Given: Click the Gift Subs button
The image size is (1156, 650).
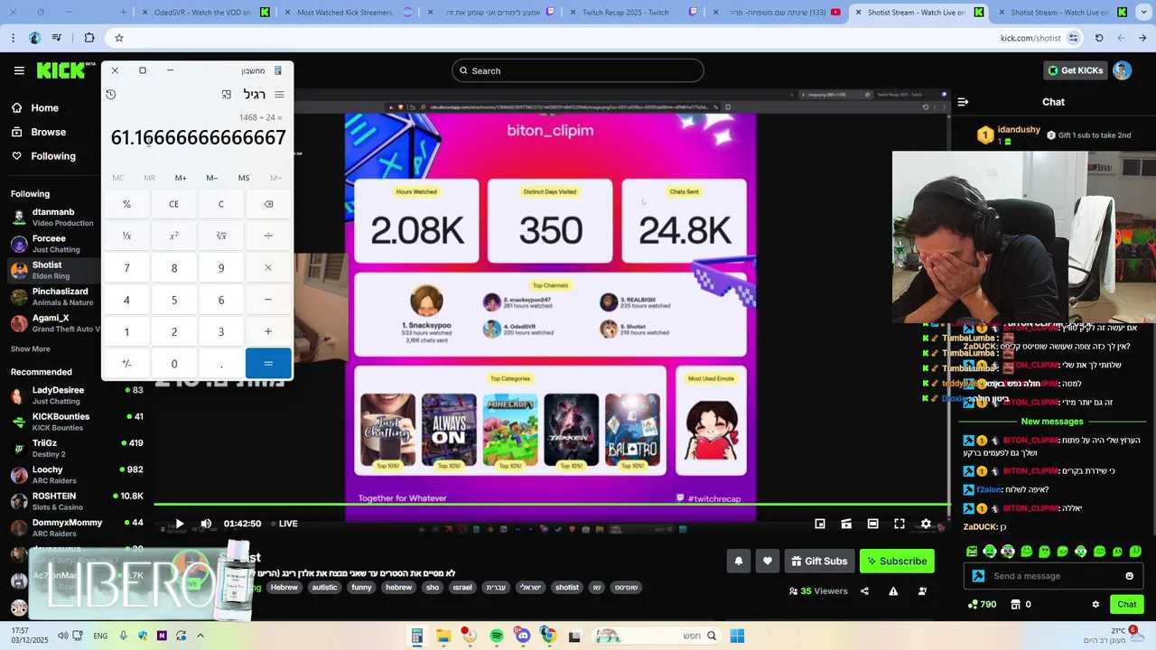Looking at the screenshot, I should [819, 561].
